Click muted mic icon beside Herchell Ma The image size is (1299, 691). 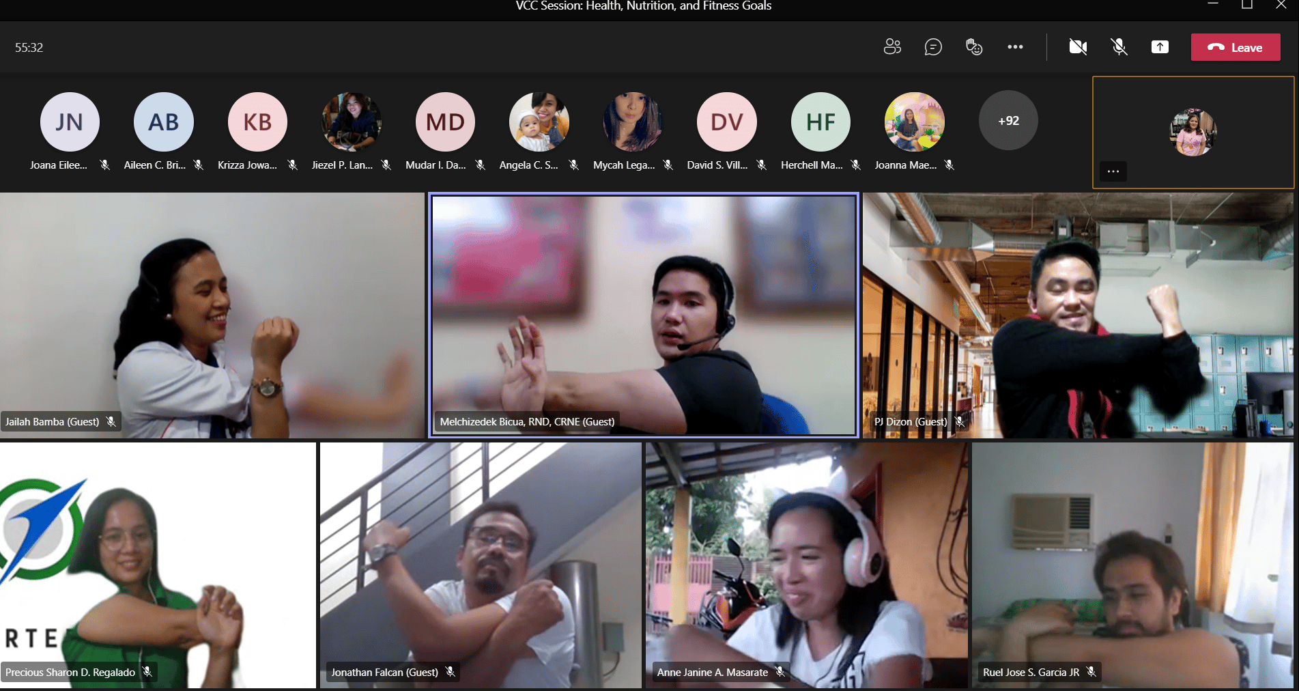click(x=855, y=165)
